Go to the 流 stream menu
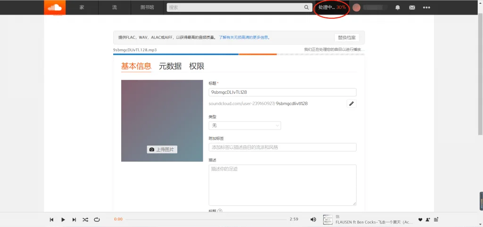 (115, 8)
